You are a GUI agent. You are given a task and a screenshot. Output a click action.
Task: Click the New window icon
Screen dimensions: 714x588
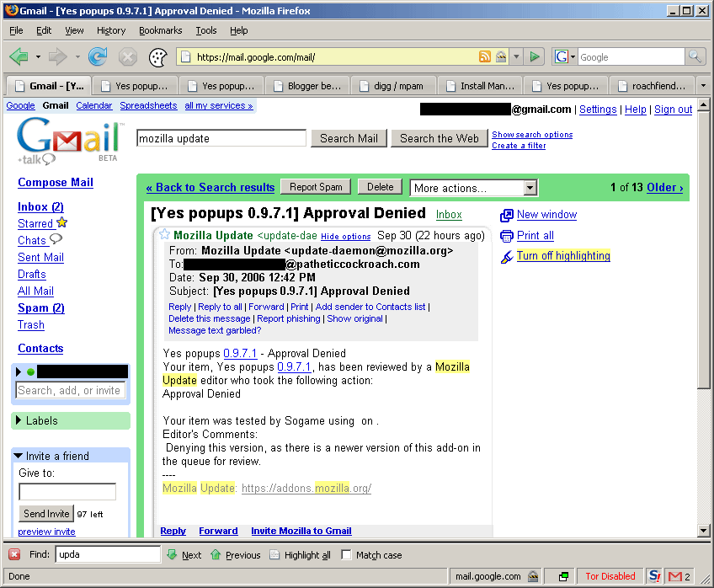tap(506, 215)
